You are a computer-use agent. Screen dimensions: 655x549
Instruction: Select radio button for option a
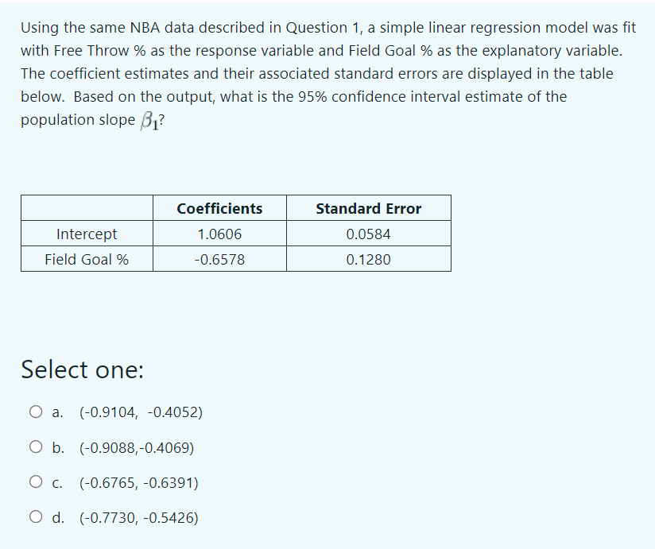pos(36,412)
